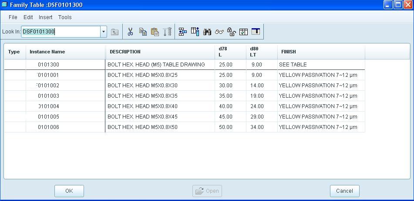Click the d80 value 24.00 cell
The height and width of the screenshot is (201, 414).
262,106
